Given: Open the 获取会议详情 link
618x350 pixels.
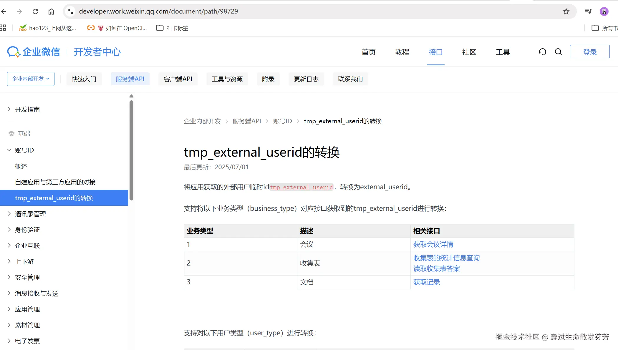Looking at the screenshot, I should point(433,244).
